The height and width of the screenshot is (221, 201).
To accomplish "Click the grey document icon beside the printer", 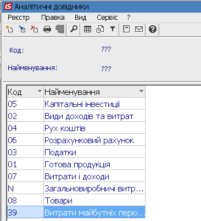I will [x=60, y=29].
